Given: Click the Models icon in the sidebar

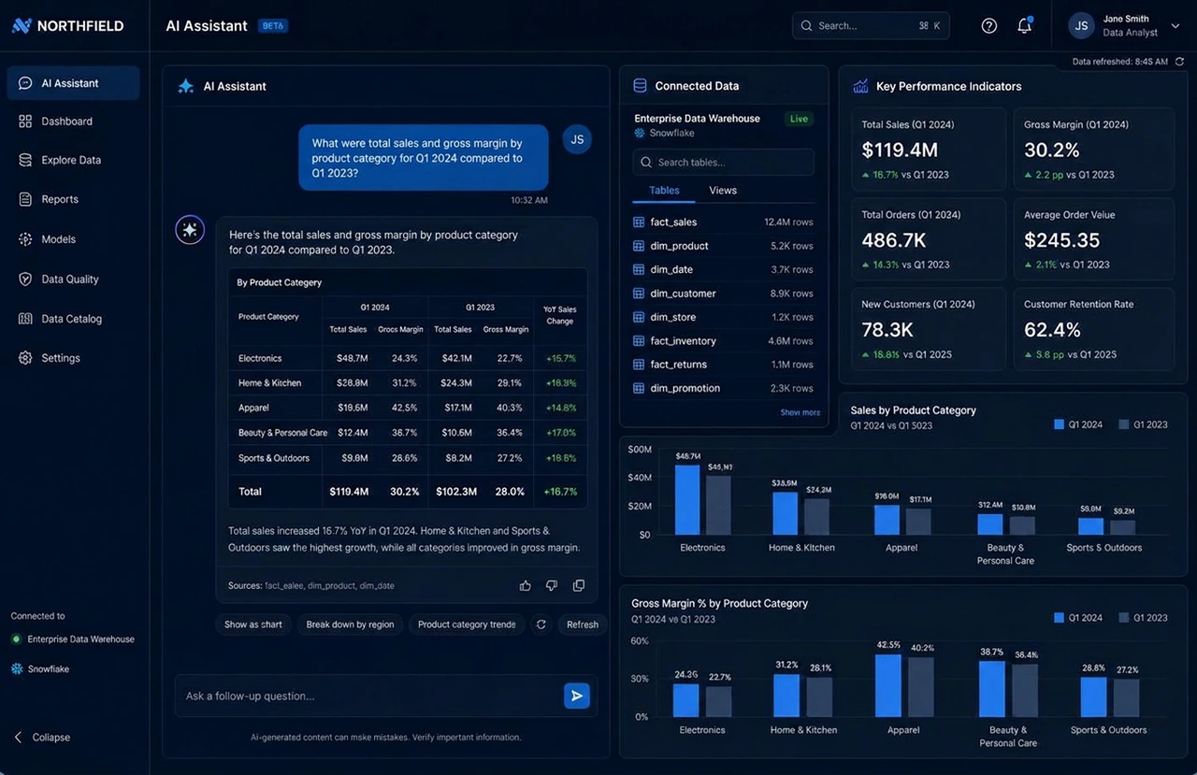Looking at the screenshot, I should pyautogui.click(x=25, y=239).
